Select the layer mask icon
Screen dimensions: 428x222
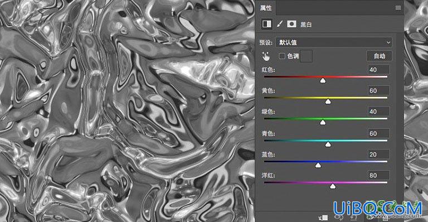click(291, 24)
